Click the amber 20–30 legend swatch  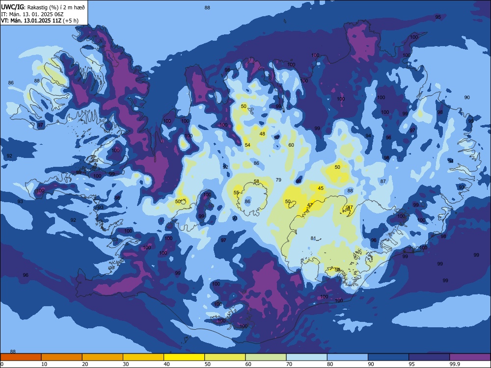[103, 357]
